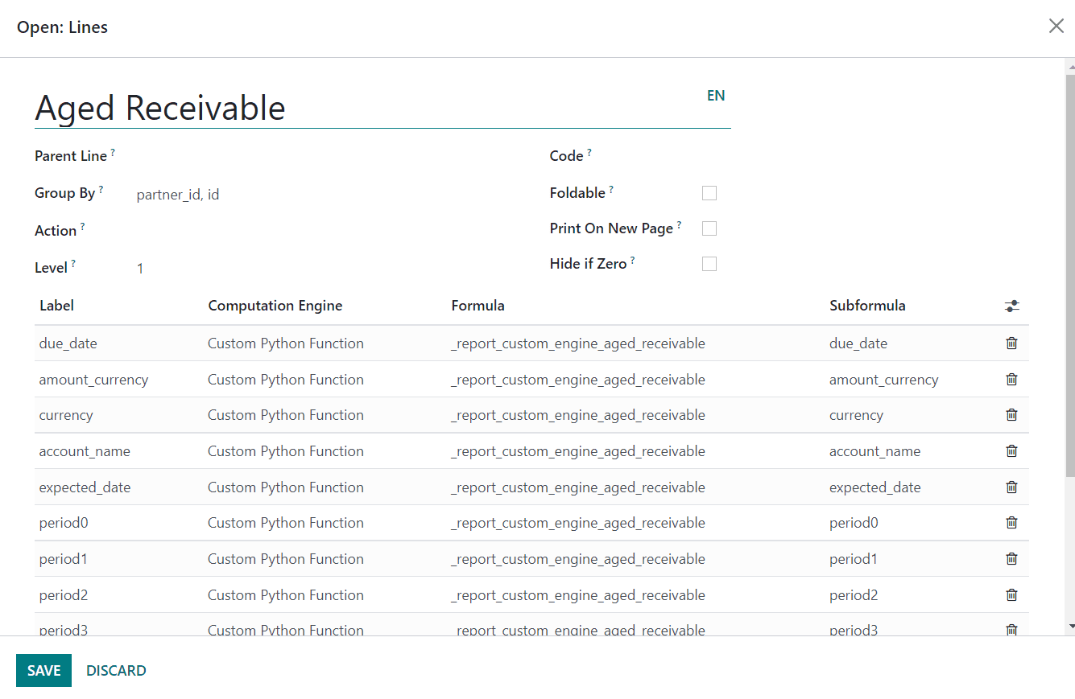The image size is (1075, 699).
Task: Delete the period0 expression row
Action: pyautogui.click(x=1011, y=523)
